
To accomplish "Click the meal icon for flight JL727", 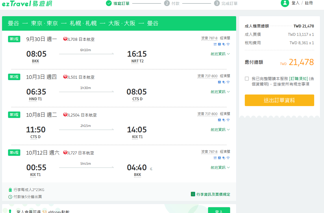I will click(x=215, y=158).
